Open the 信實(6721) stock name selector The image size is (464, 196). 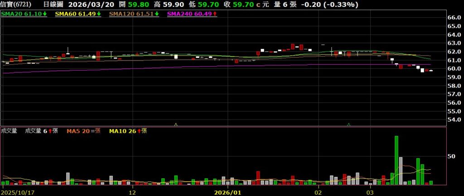(x=16, y=5)
